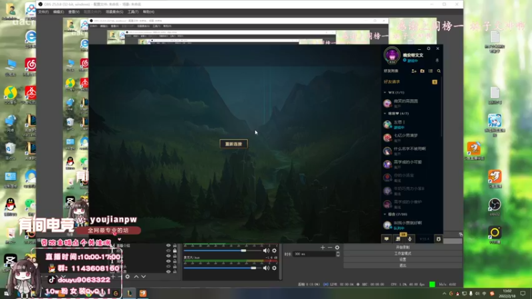
Task: Select friend 微笑的高圆圆
Action: click(x=411, y=103)
